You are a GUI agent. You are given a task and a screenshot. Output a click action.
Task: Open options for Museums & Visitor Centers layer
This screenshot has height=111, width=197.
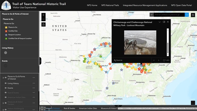click(34, 103)
